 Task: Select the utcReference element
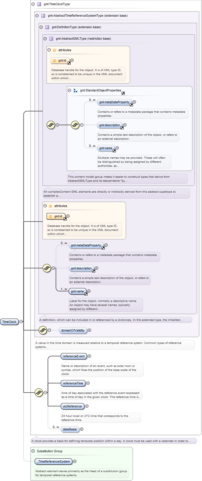[x=72, y=406]
